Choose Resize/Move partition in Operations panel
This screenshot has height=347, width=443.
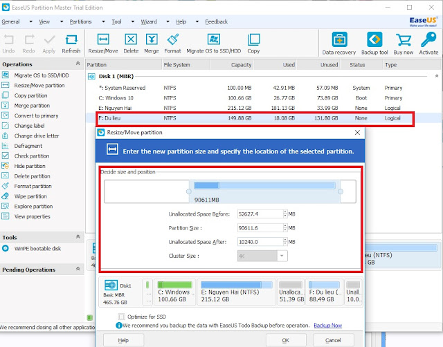39,86
